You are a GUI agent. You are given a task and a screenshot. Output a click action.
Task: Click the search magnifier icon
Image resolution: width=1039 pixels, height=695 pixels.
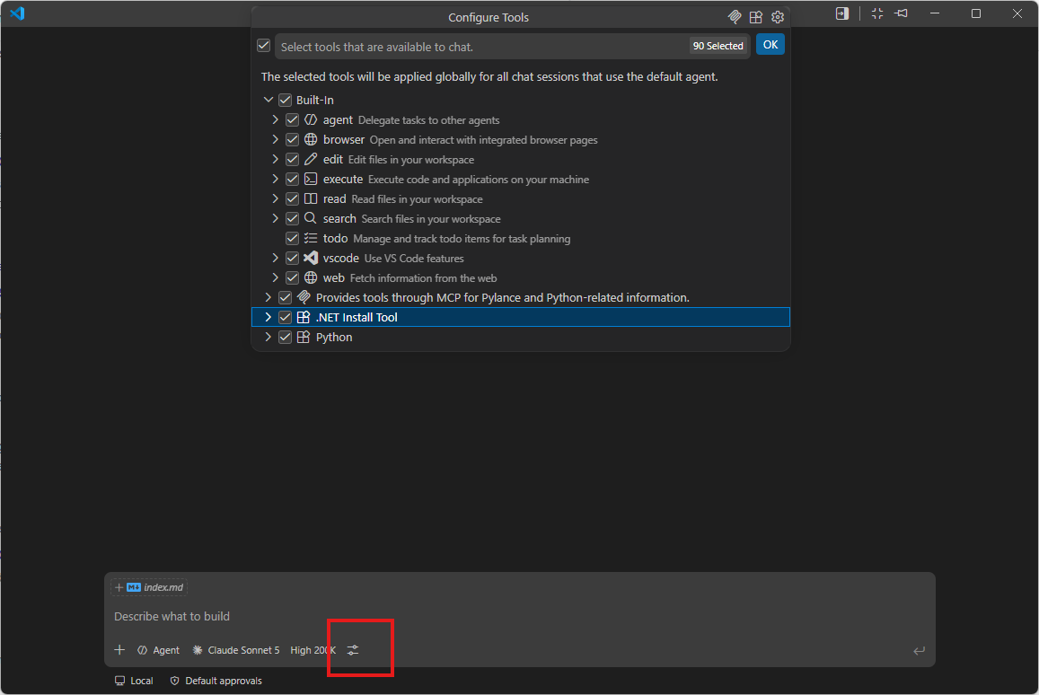(x=311, y=218)
